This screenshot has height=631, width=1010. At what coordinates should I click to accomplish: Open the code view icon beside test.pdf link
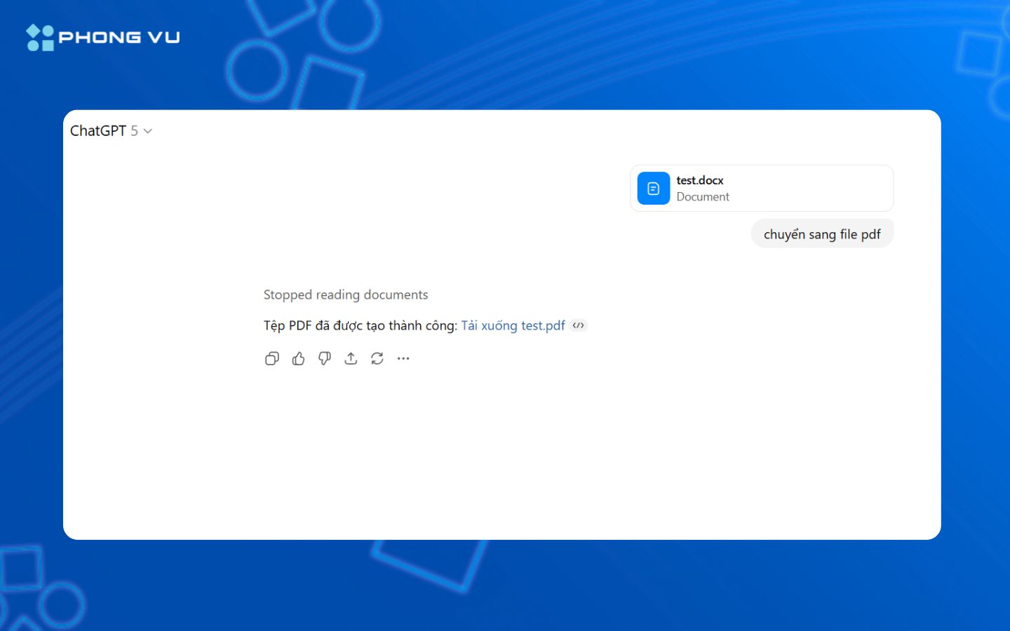(x=578, y=325)
